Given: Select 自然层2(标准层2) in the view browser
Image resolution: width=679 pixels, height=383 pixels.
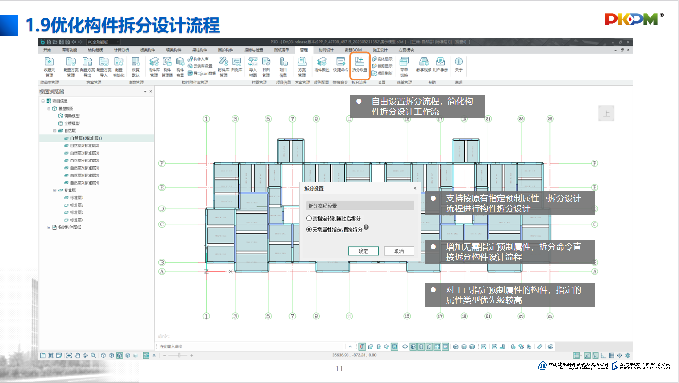Looking at the screenshot, I should pos(84,145).
